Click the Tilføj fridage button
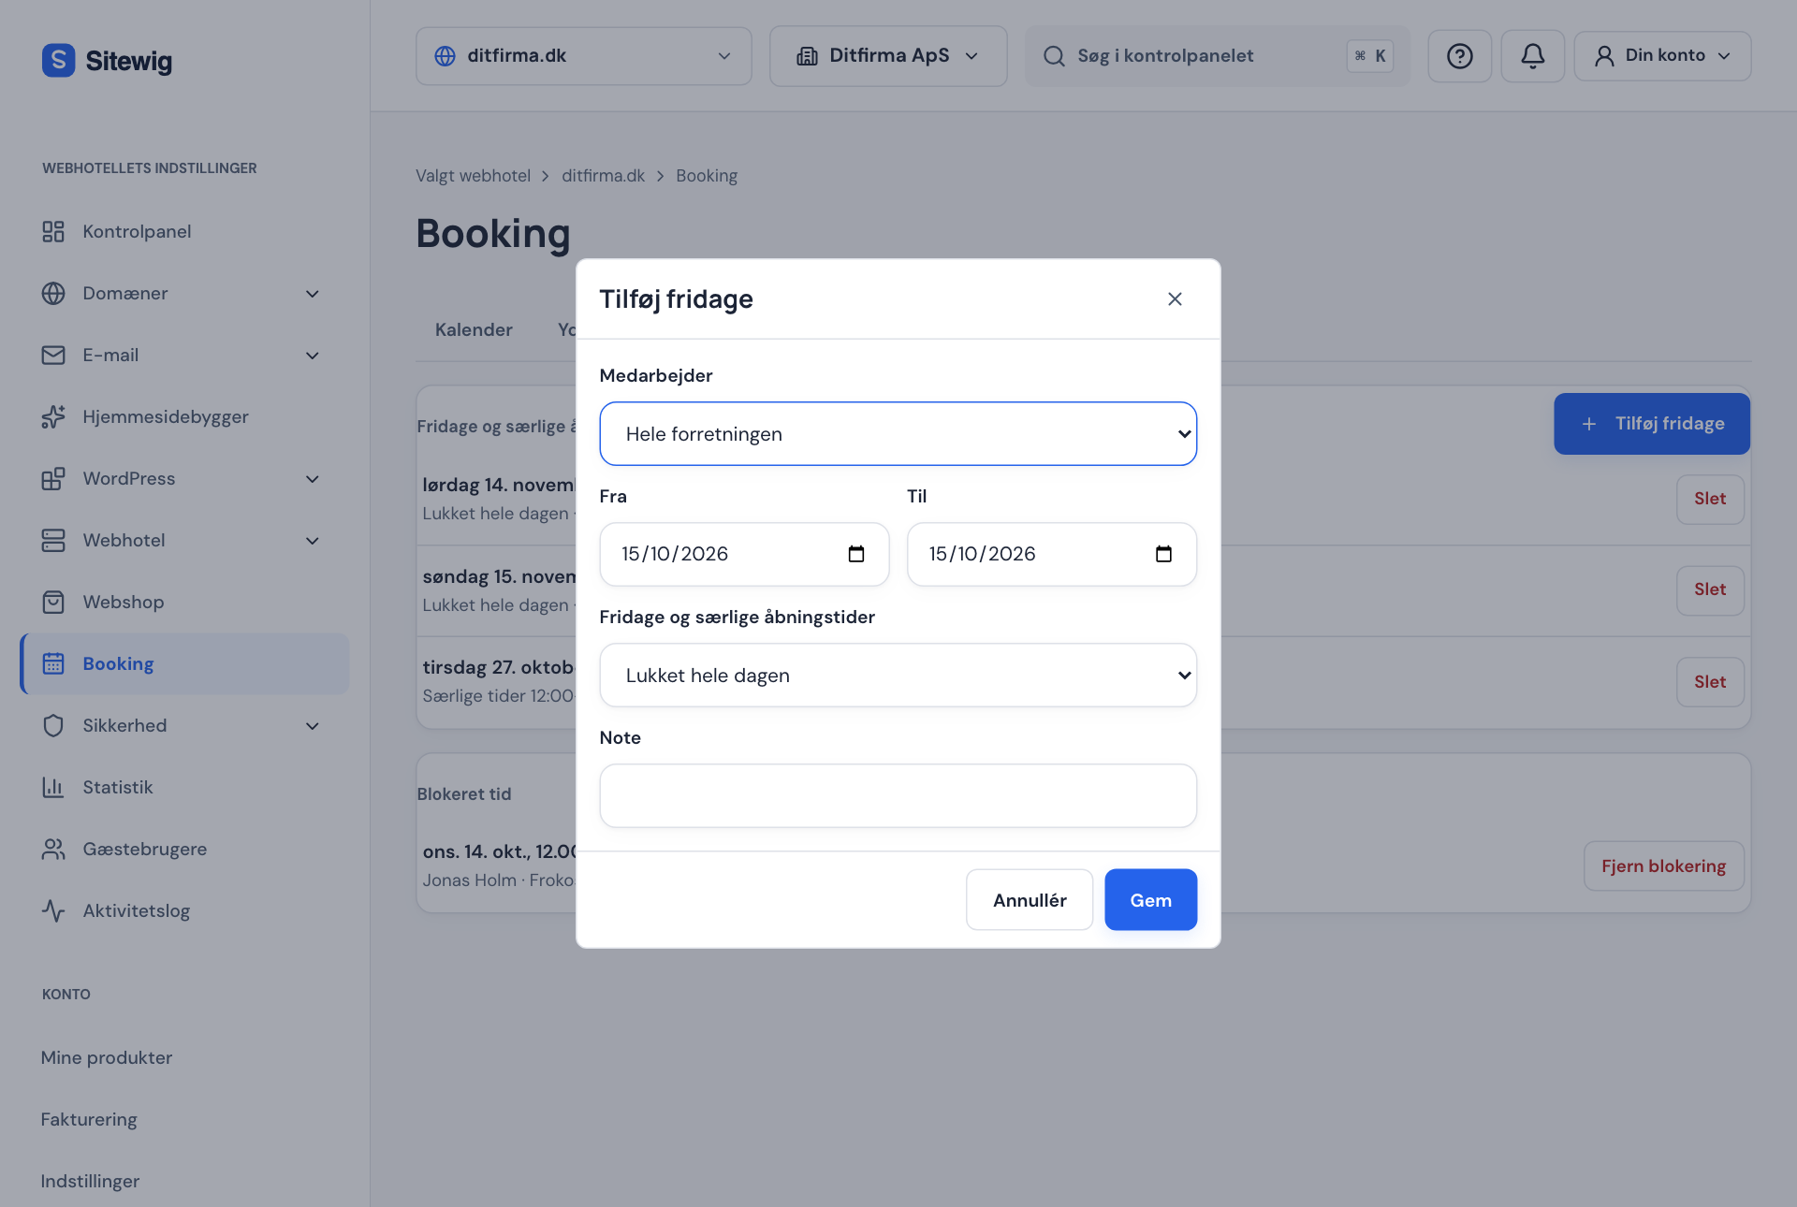Image resolution: width=1797 pixels, height=1207 pixels. coord(1652,424)
